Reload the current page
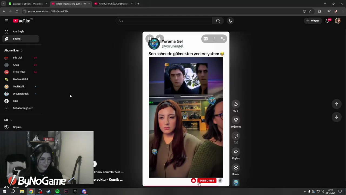This screenshot has height=195, width=346. 17,11
